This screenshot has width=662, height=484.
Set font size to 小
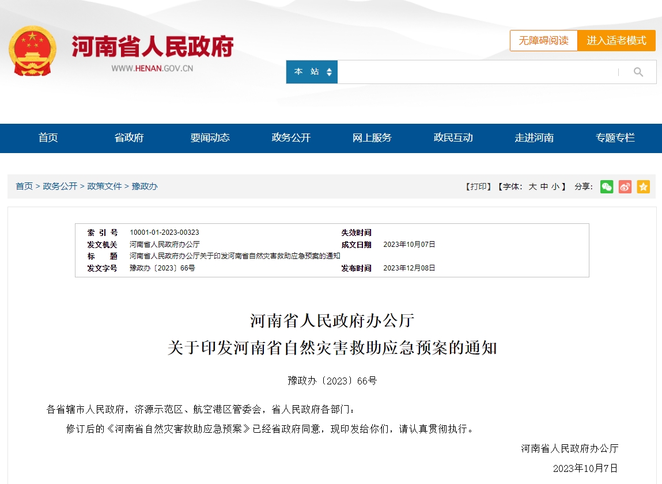pos(555,186)
